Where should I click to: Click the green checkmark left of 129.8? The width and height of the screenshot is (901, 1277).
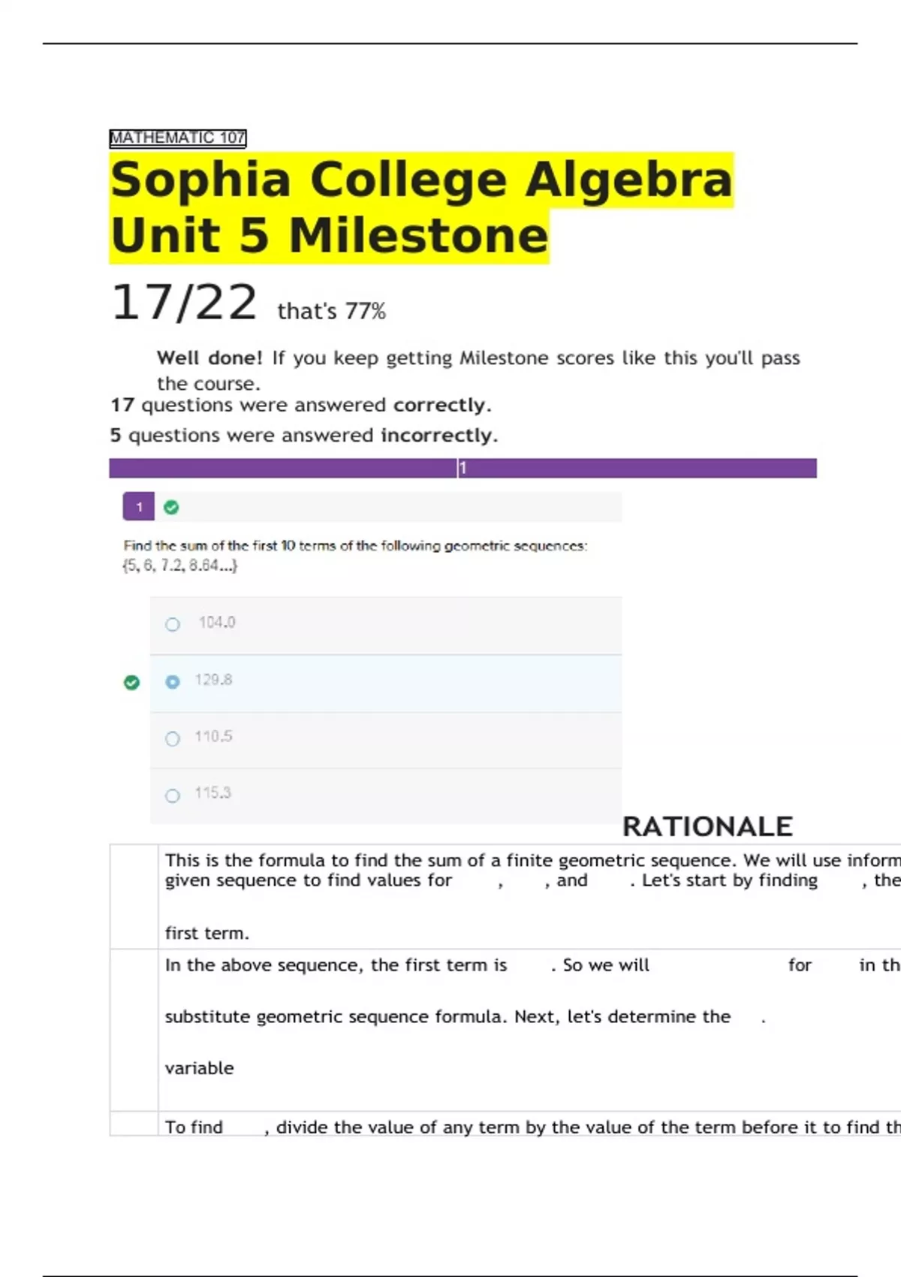(131, 682)
